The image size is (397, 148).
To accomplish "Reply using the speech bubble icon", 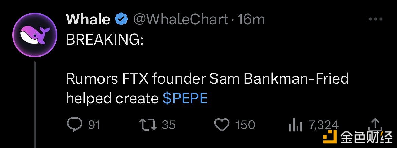I will [74, 125].
